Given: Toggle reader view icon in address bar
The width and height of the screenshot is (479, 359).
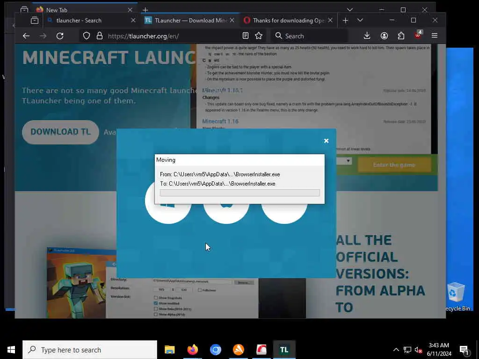Looking at the screenshot, I should coord(245,36).
